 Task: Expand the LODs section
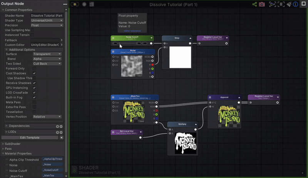7,132
